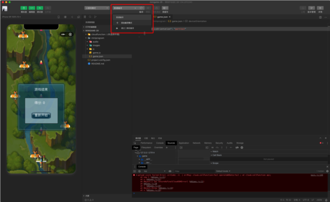
Task: Click the mini-game capsule more dots button
Action: coord(63,34)
